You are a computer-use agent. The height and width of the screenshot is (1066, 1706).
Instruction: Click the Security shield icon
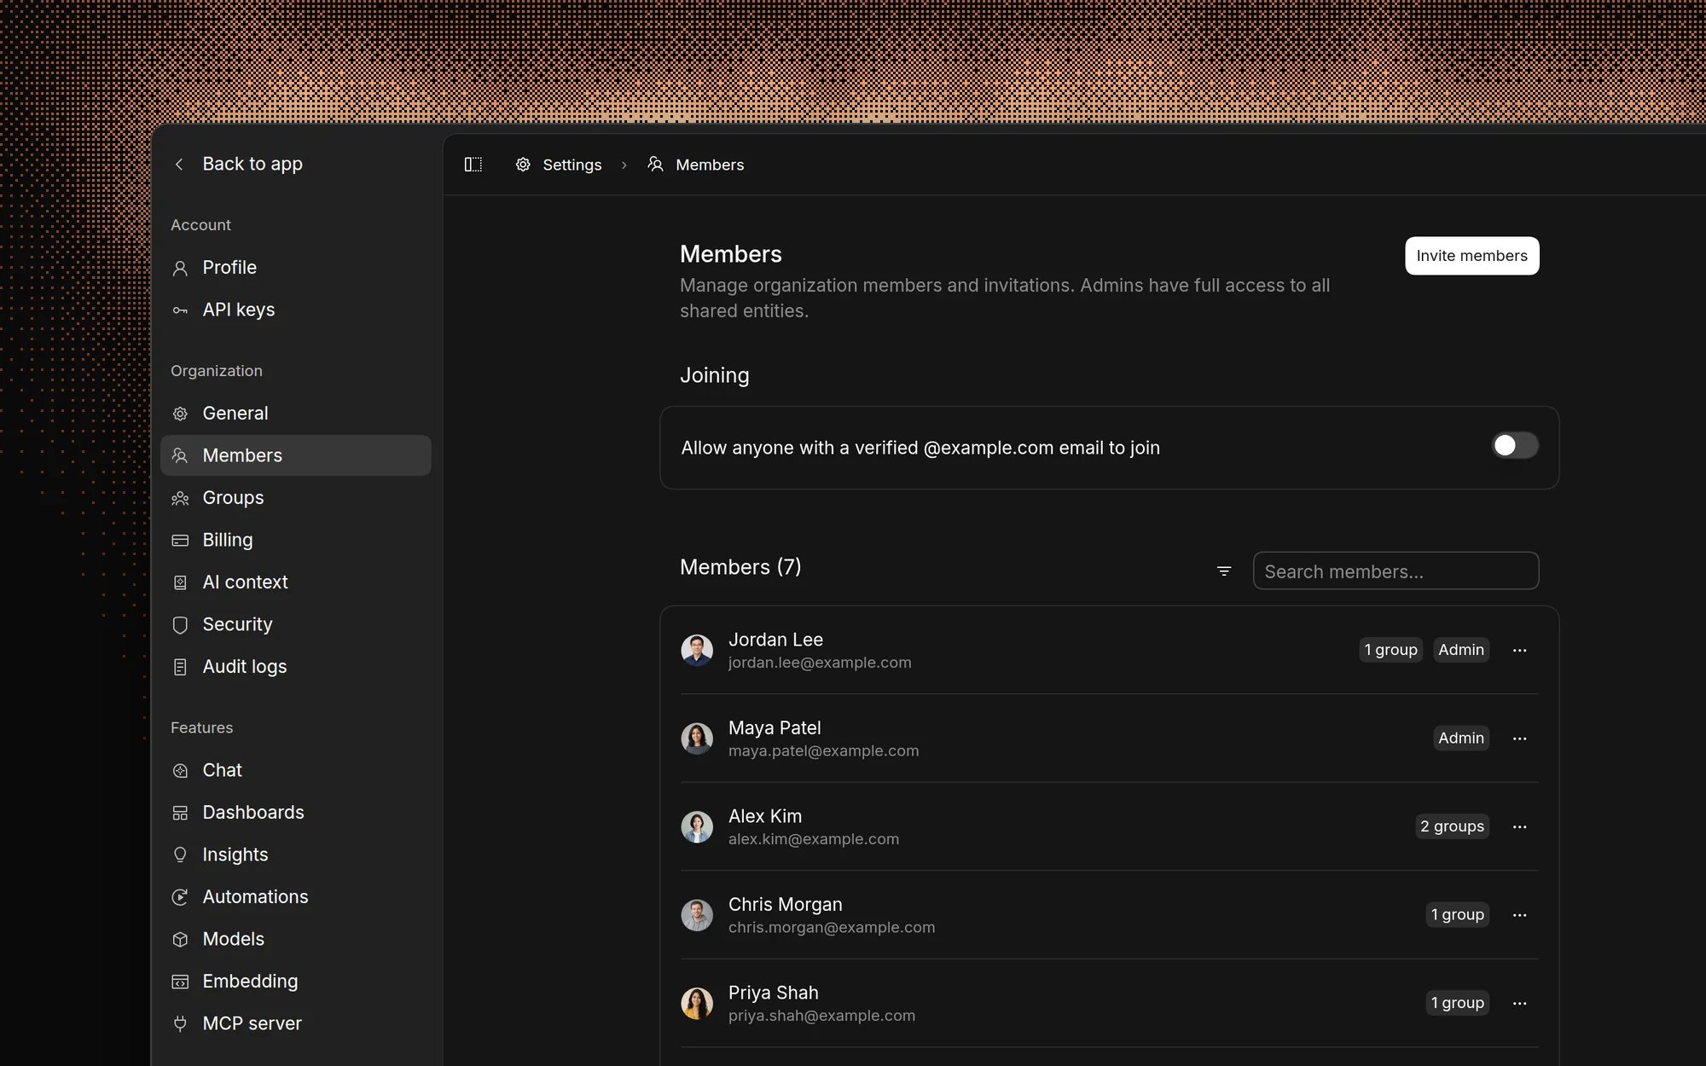pyautogui.click(x=180, y=625)
